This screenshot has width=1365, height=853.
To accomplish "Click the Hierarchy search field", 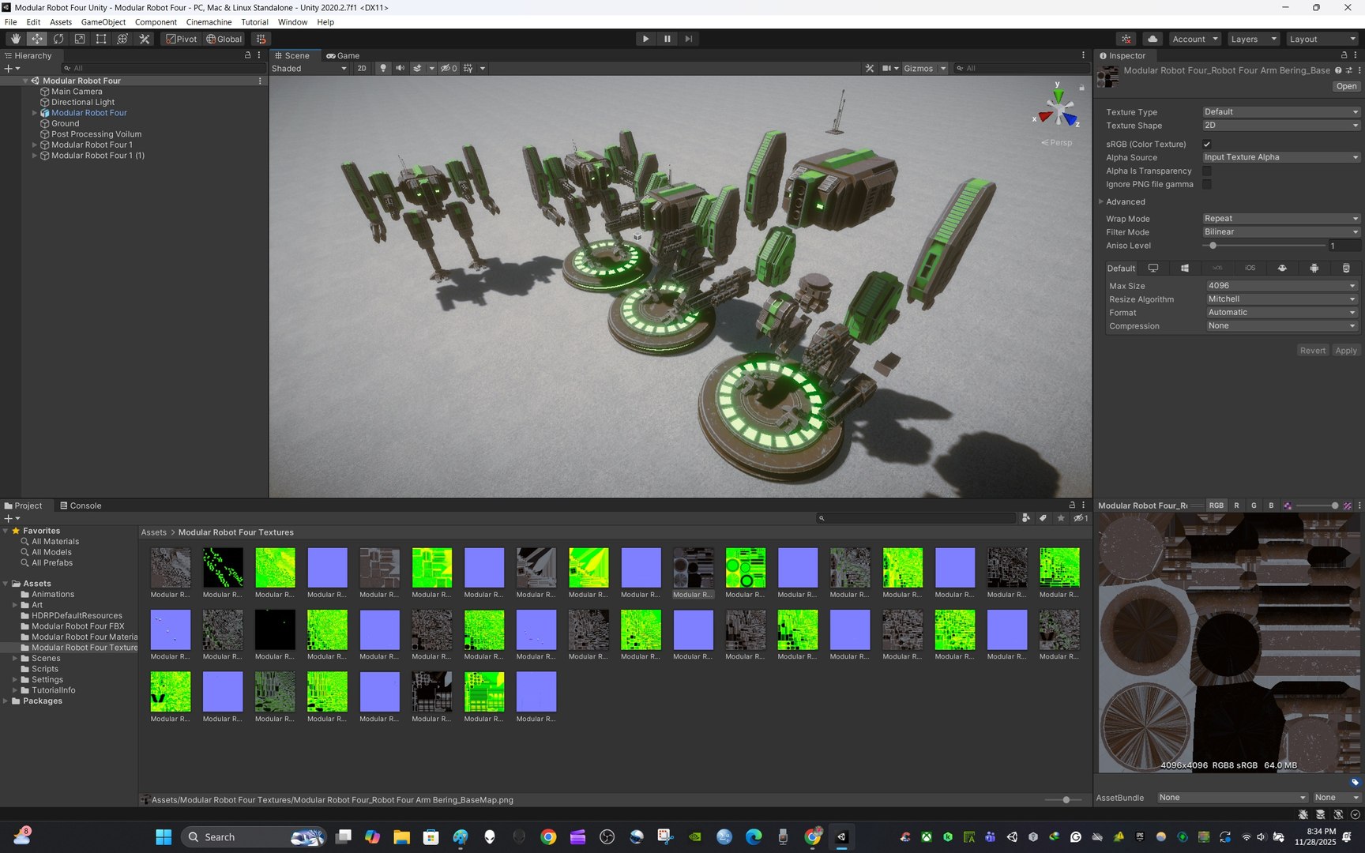I will 162,69.
